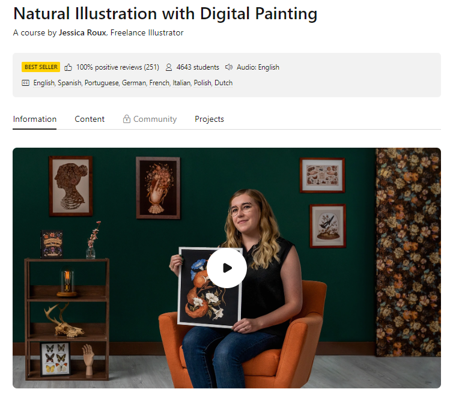Viewport: 450px width, 395px height.
Task: Open the locked Community tab
Action: pyautogui.click(x=154, y=119)
